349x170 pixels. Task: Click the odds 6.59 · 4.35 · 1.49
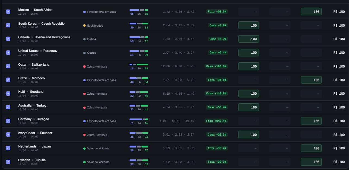pyautogui.click(x=178, y=94)
